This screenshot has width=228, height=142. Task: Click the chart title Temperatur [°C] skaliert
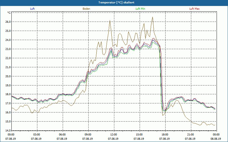click(116, 3)
